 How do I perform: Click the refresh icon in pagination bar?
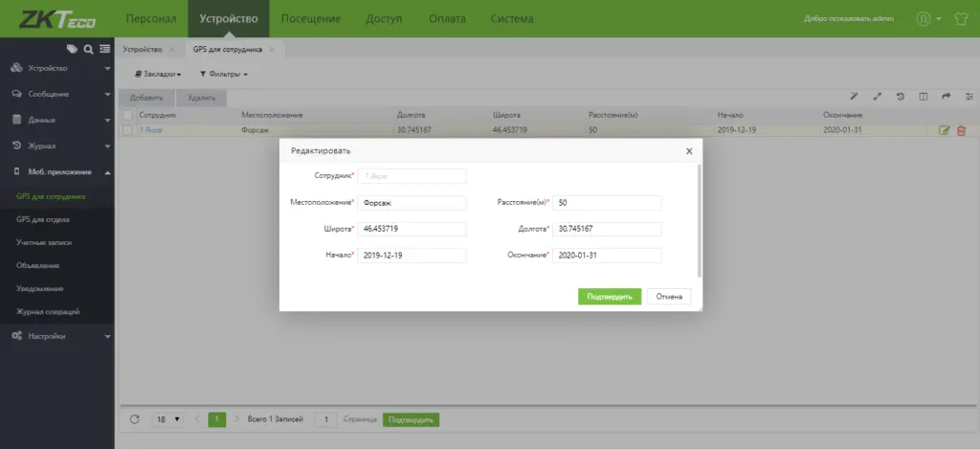(x=134, y=419)
